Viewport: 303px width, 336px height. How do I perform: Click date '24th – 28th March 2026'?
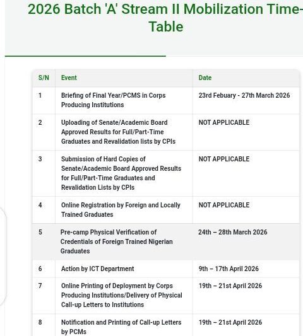pos(233,232)
